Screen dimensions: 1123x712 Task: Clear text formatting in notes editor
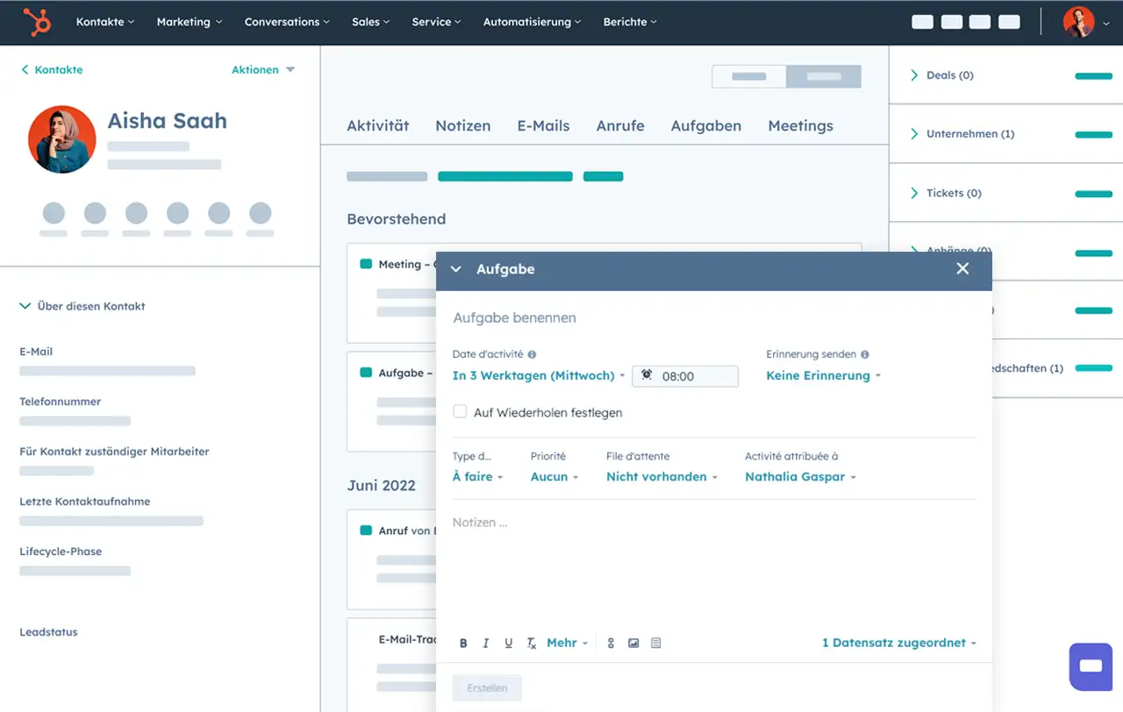point(531,644)
